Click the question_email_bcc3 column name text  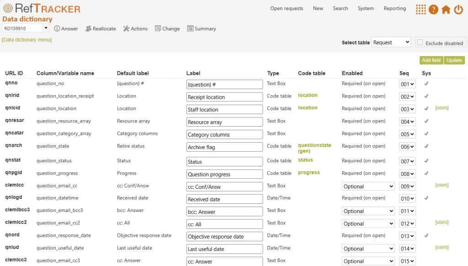point(60,211)
